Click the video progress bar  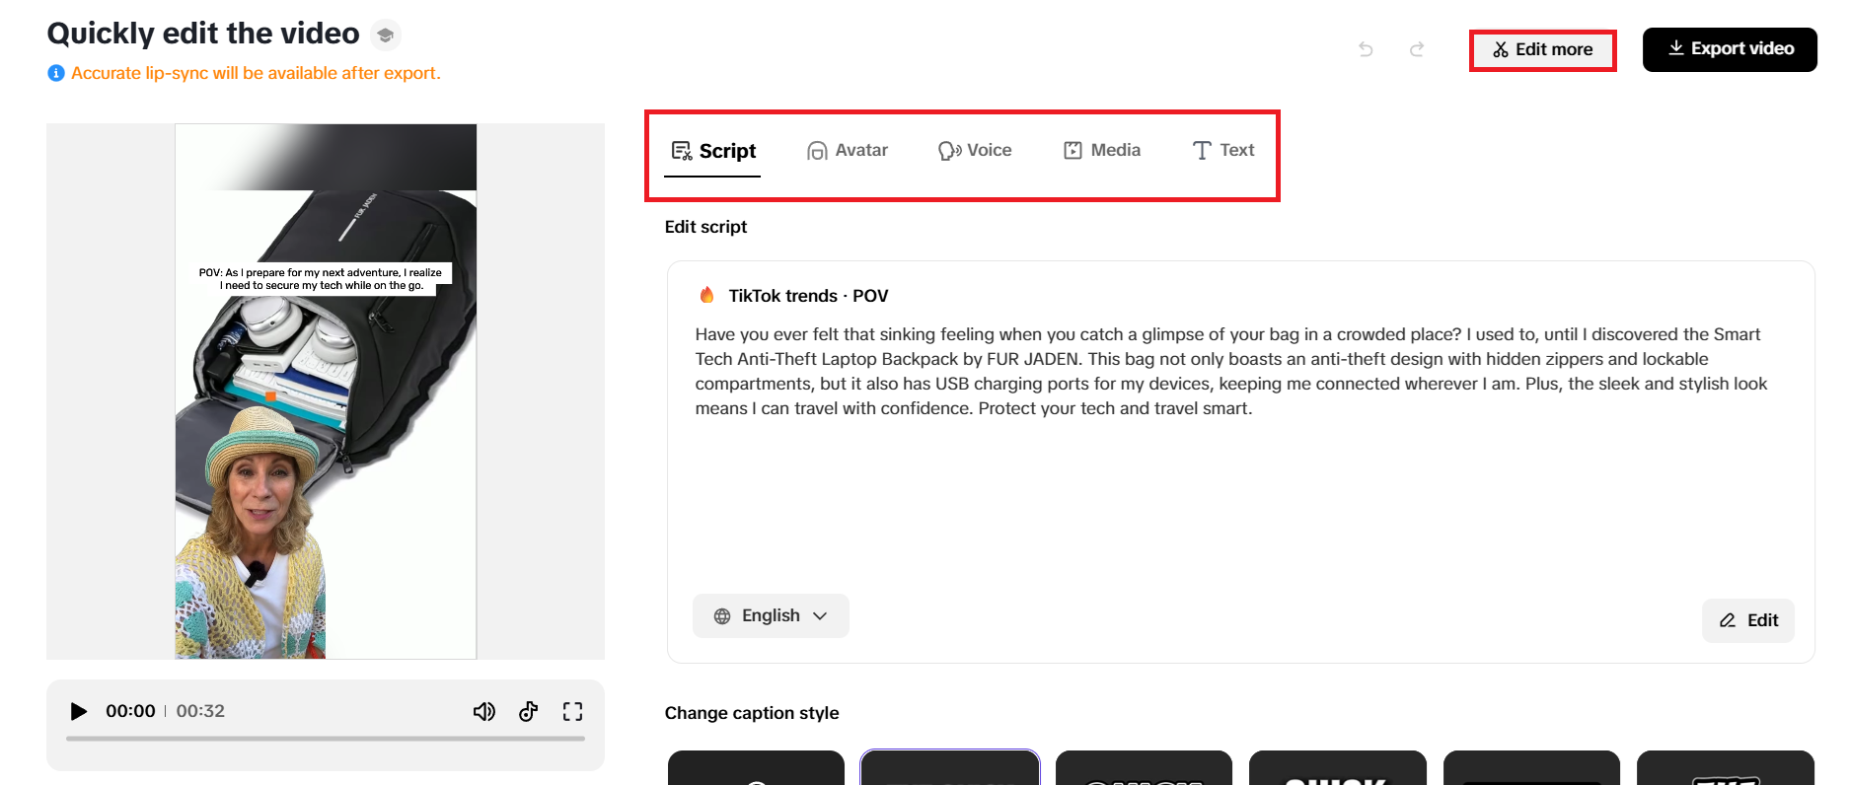coord(326,738)
